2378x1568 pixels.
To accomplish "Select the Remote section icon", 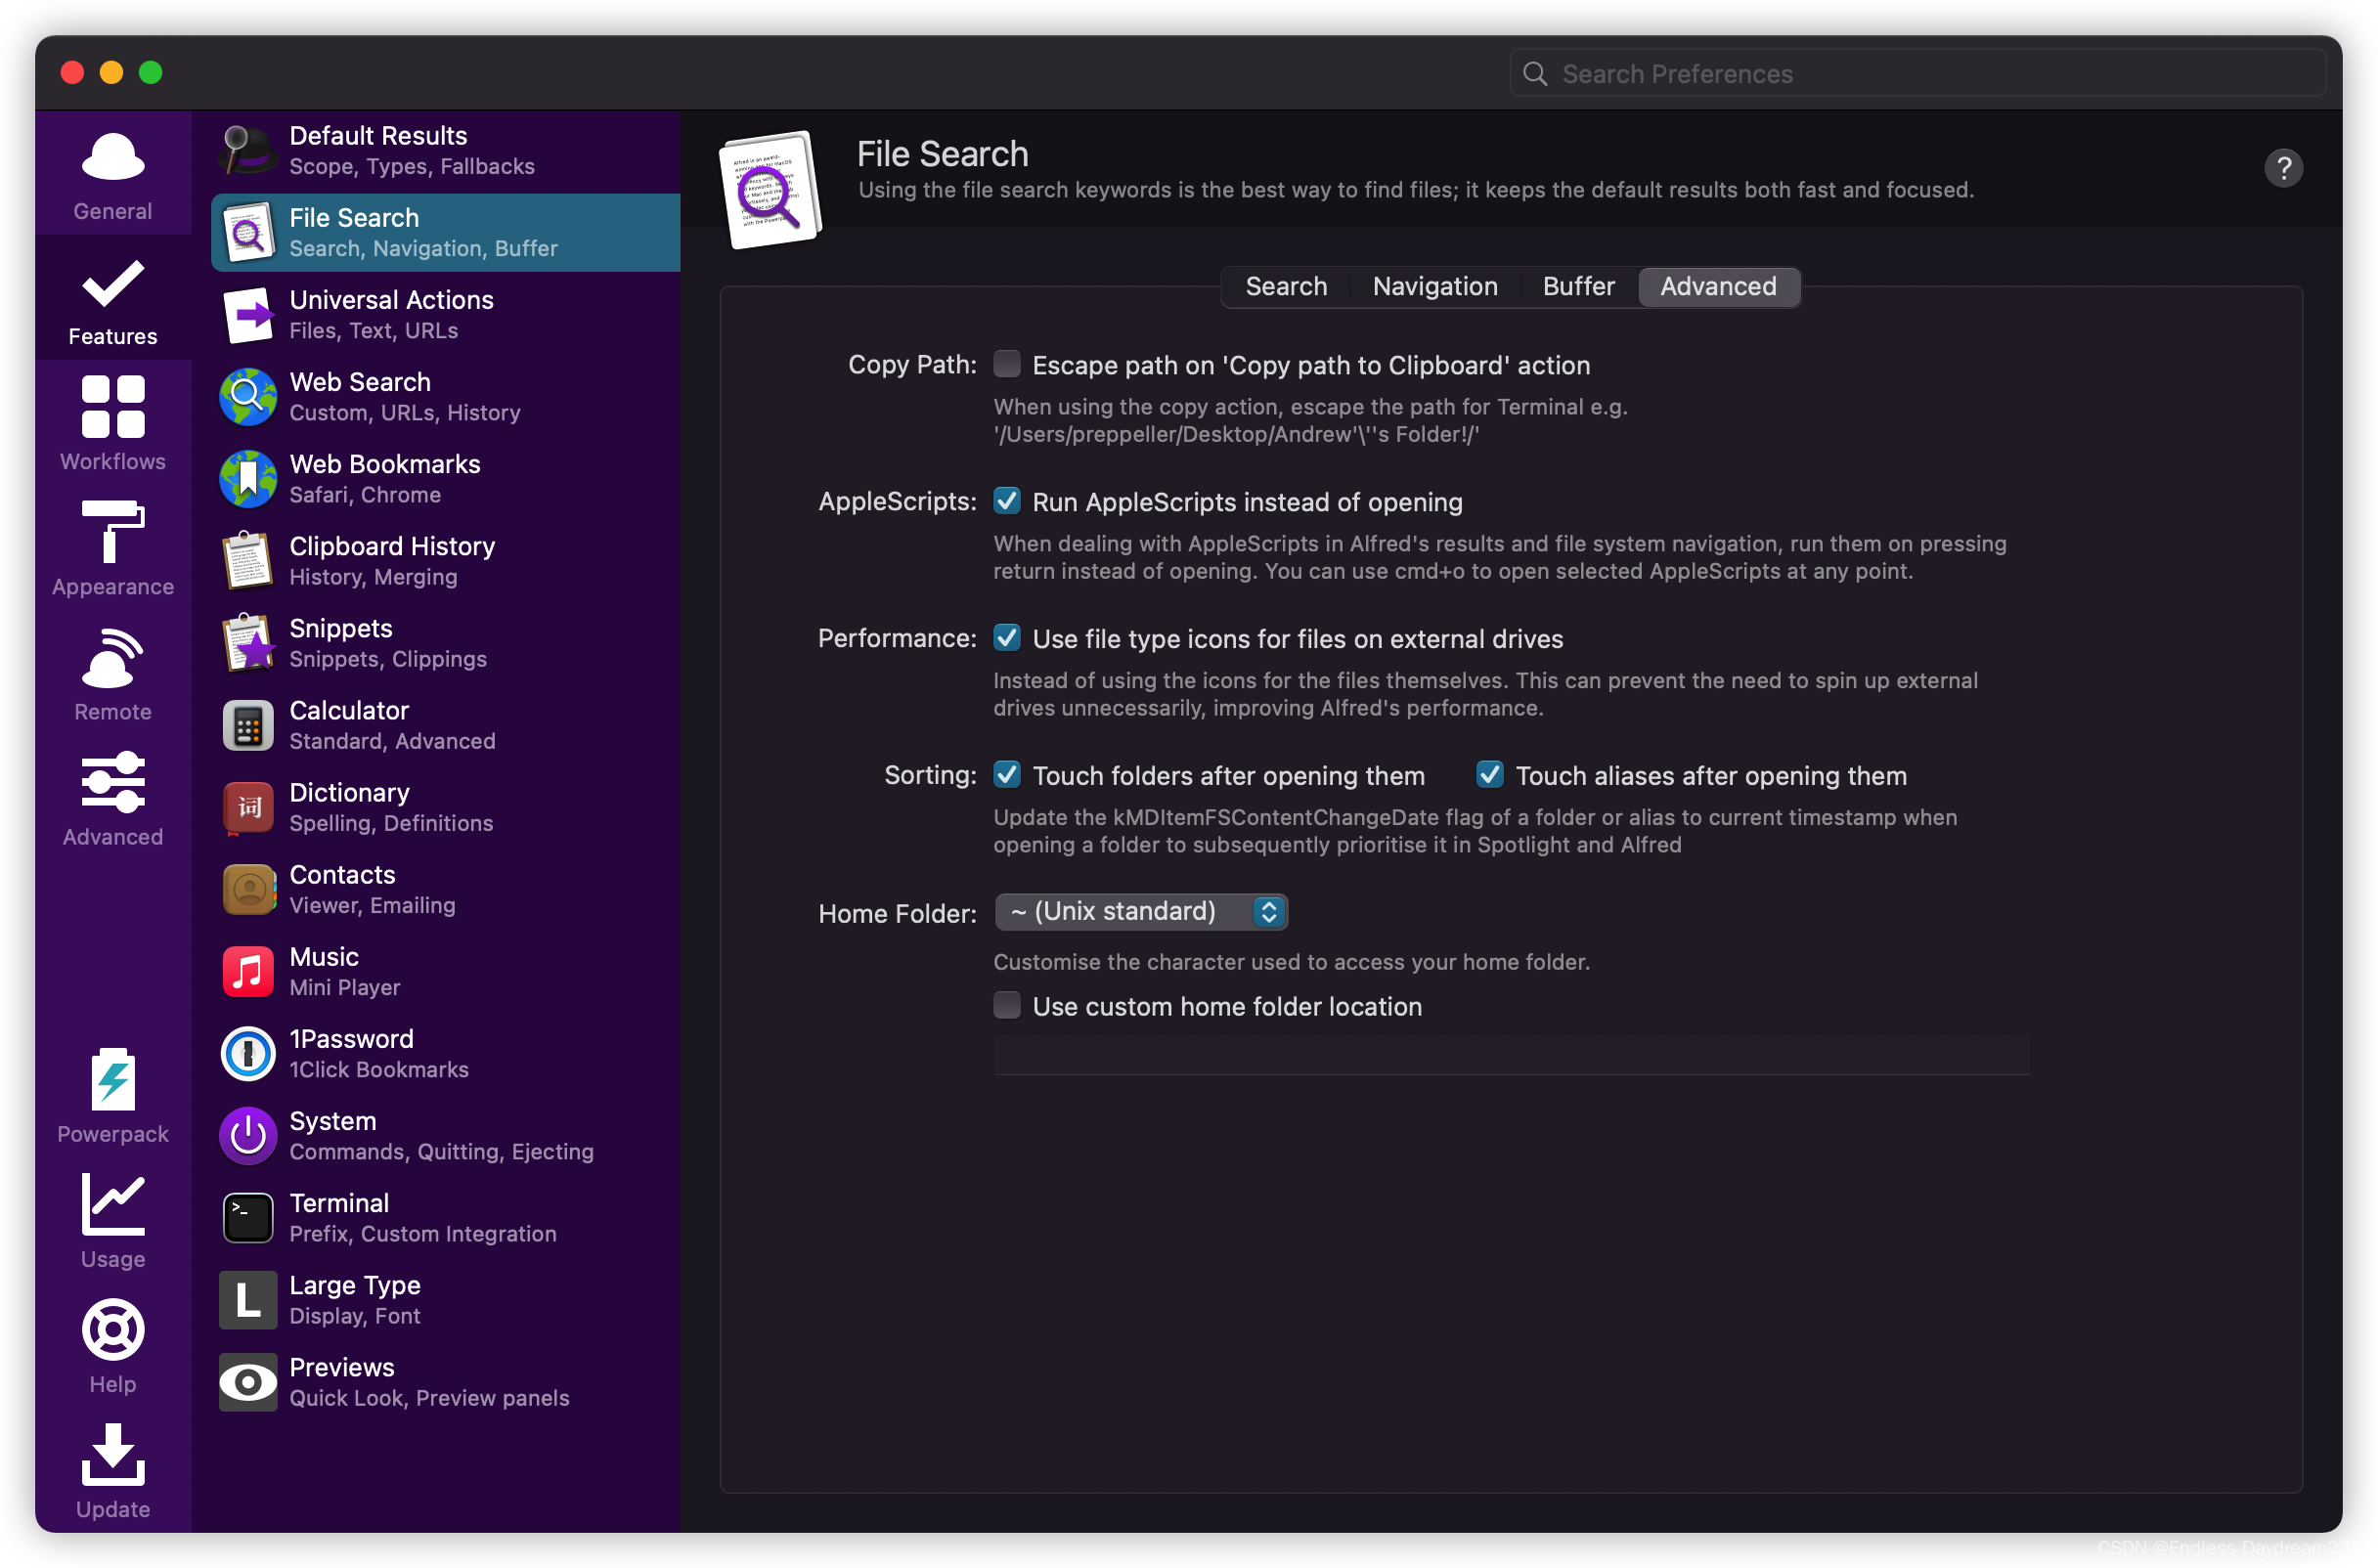I will pyautogui.click(x=113, y=658).
